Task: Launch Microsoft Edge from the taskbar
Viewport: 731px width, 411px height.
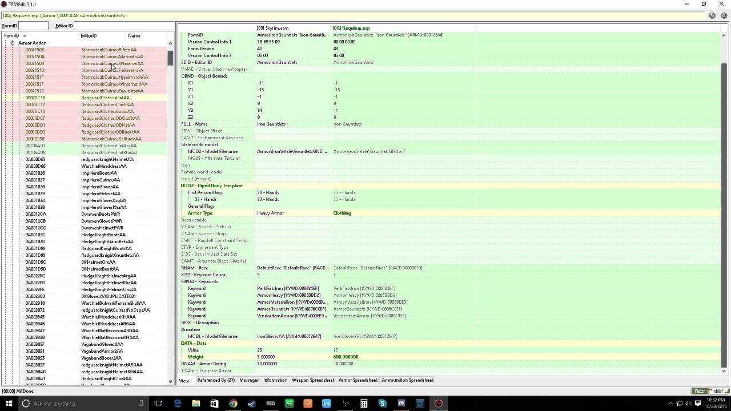Action: pyautogui.click(x=178, y=404)
